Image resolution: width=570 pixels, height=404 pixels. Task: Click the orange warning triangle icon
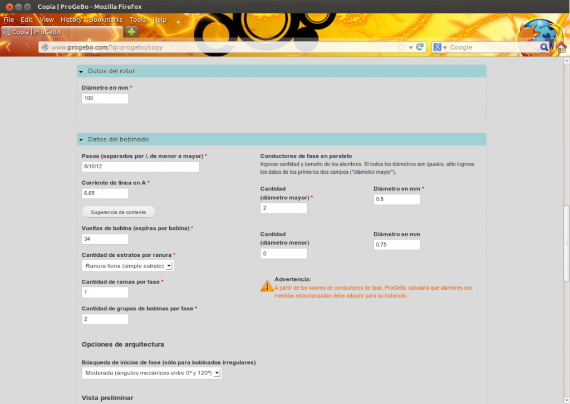click(267, 286)
